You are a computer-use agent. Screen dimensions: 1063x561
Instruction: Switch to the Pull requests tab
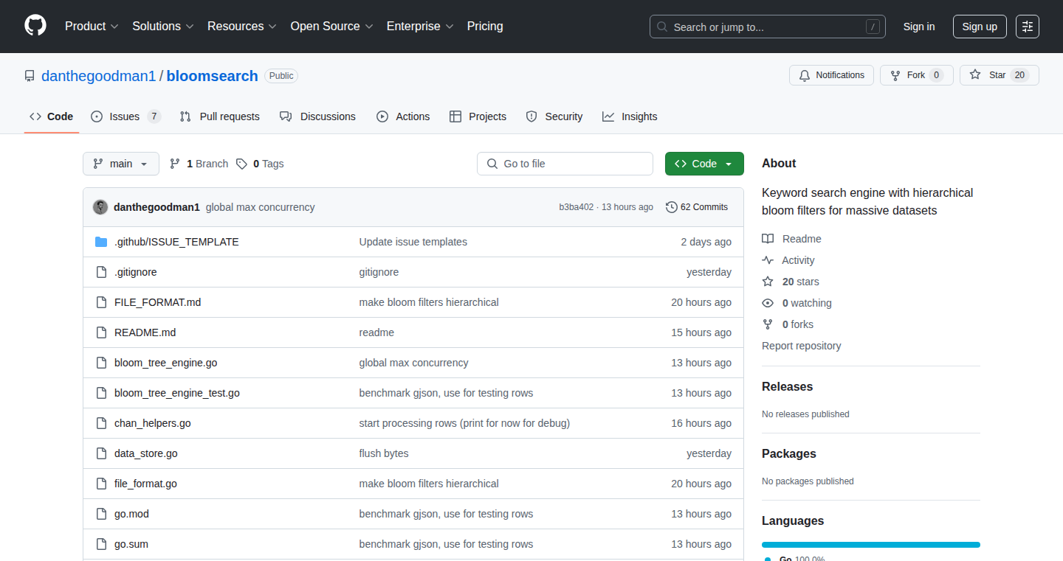(220, 116)
